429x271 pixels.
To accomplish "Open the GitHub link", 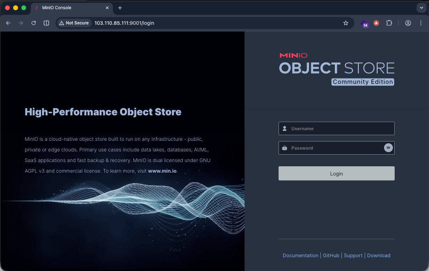I will click(331, 255).
